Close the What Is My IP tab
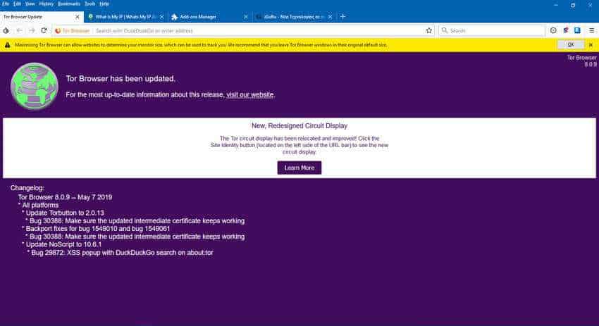 161,17
